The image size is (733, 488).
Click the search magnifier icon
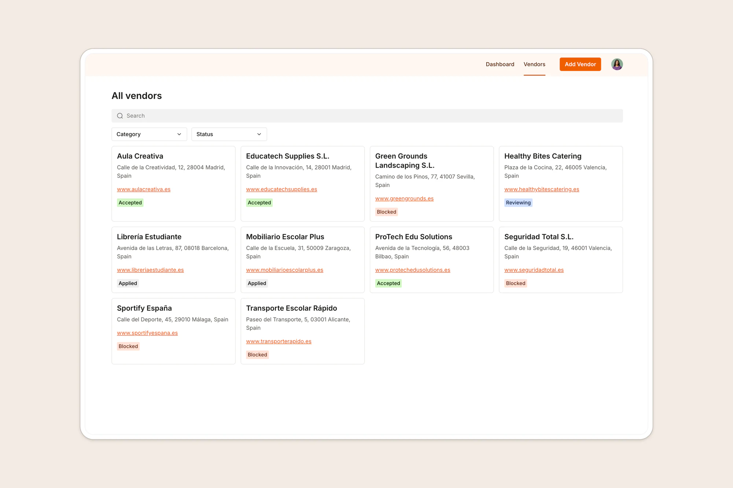120,116
